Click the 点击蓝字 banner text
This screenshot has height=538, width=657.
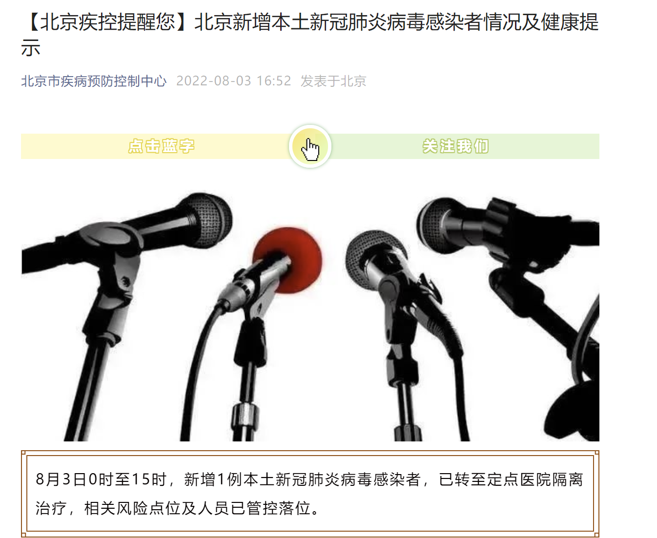point(161,146)
